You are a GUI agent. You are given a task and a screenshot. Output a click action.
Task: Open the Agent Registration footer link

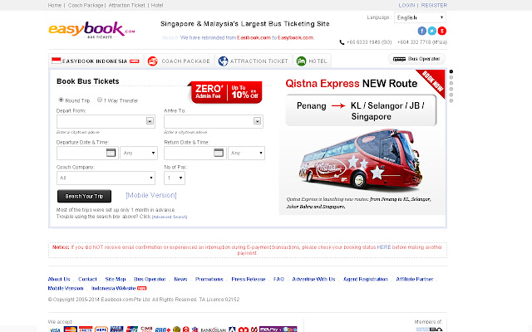coord(366,279)
